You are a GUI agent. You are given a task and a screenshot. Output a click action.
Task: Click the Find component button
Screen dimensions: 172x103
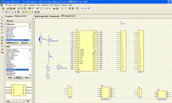click(x=27, y=77)
